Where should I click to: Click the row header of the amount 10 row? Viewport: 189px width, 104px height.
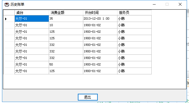9,25
